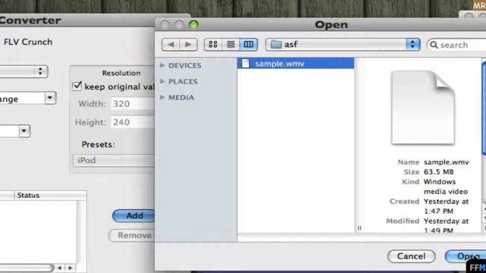Click the Width field showing 320
Image resolution: width=486 pixels, height=273 pixels.
click(133, 104)
